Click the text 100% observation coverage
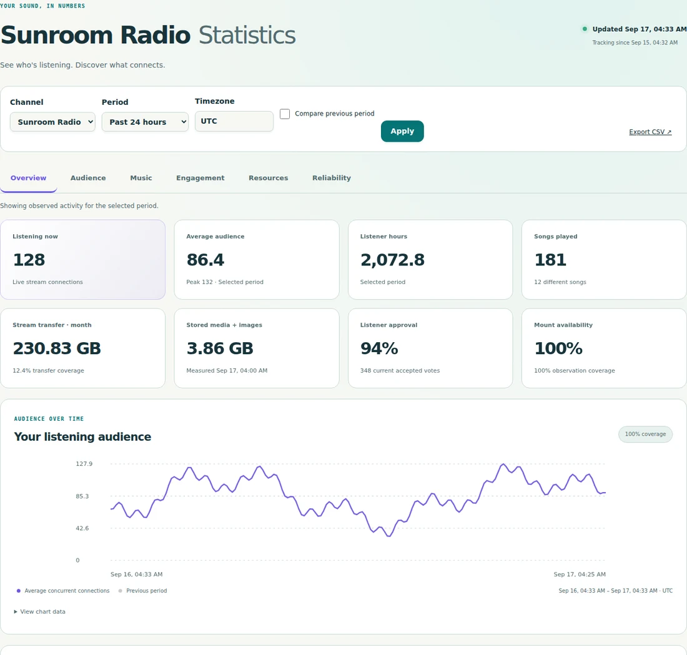Viewport: 687px width, 655px height. 575,371
